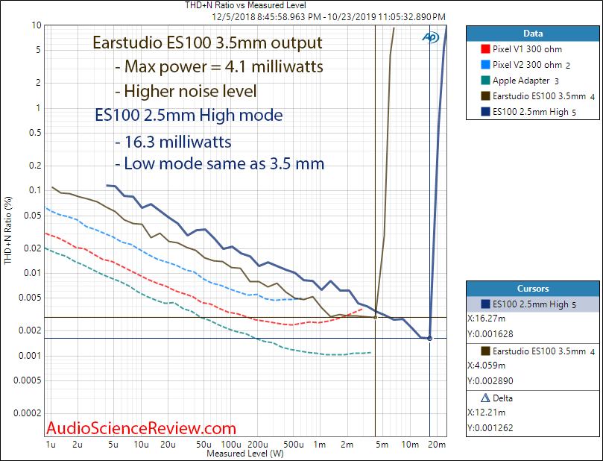
Task: Click the AP logo icon on graph
Action: (430, 37)
